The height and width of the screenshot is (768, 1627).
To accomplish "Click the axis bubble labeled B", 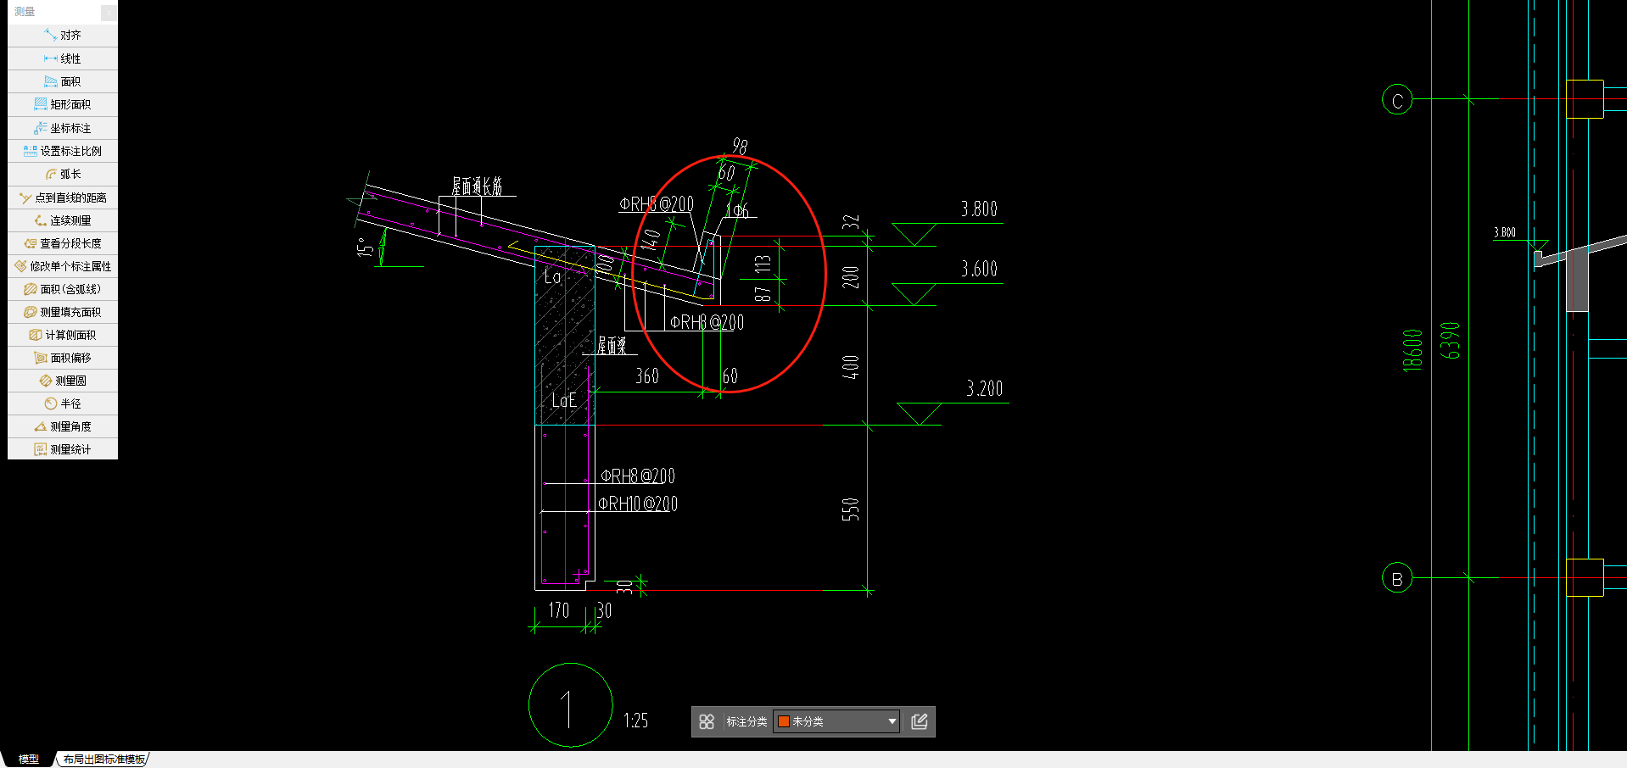I will tap(1397, 578).
